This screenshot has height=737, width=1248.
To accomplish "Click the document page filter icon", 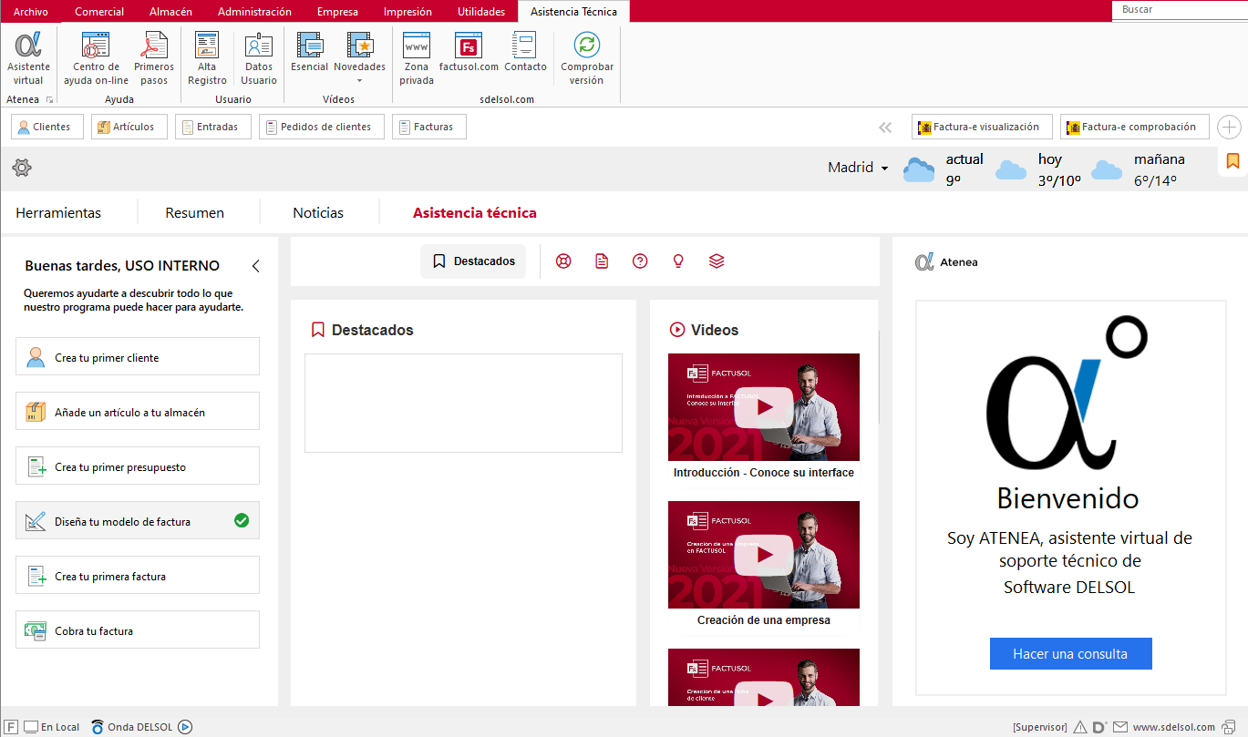I will (602, 261).
